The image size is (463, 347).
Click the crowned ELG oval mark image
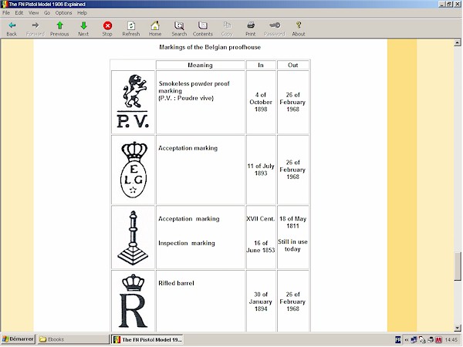[x=133, y=170]
